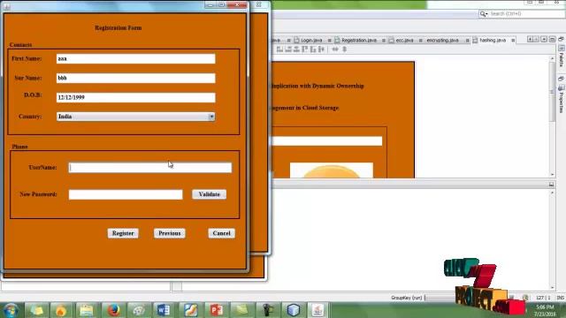Click the D.O.B date field
Viewport: 566px width, 318px height.
135,97
